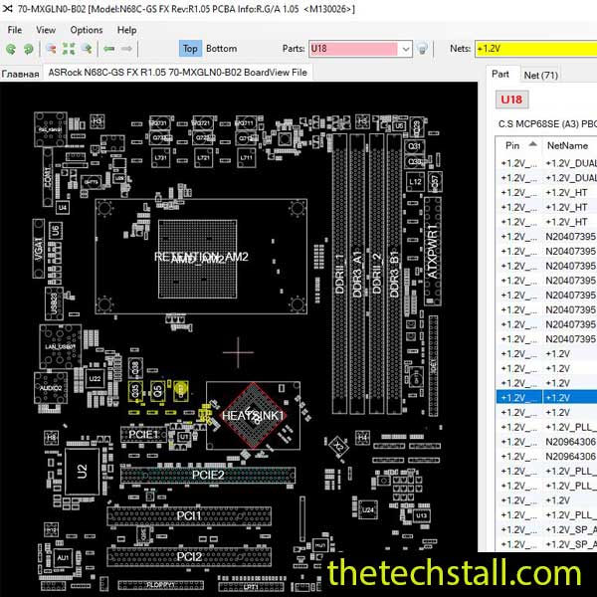
Task: Click the rotate right toolbar icon
Action: point(27,49)
